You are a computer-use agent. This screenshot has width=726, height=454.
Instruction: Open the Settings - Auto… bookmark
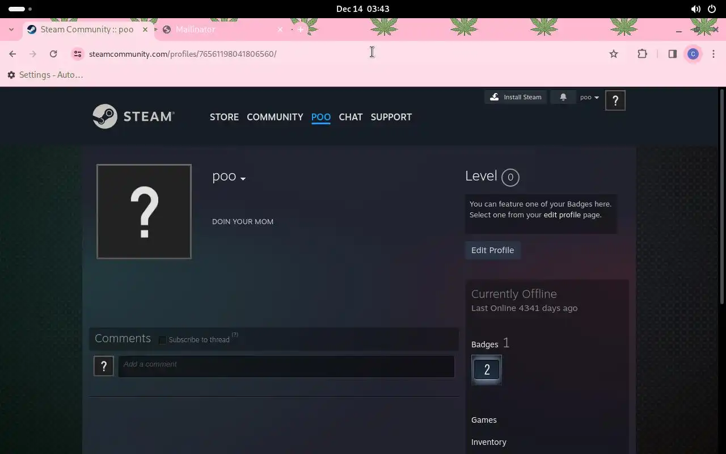45,75
